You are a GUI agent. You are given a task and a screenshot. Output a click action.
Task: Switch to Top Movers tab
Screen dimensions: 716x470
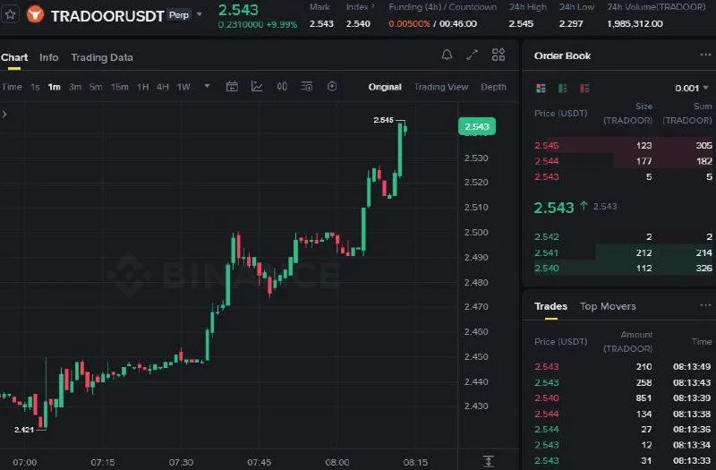608,306
